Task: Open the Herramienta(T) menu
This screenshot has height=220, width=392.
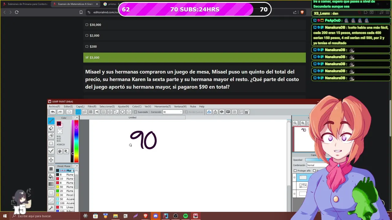Action: point(163,107)
